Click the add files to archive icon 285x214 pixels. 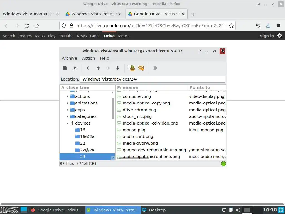click(x=131, y=68)
